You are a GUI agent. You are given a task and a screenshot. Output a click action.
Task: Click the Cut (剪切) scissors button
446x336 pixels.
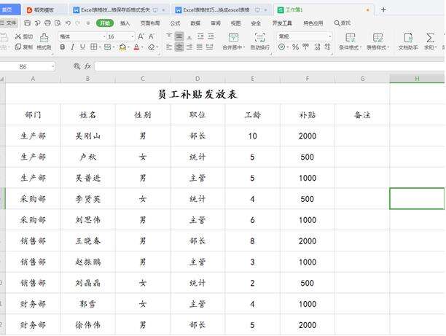[23, 36]
